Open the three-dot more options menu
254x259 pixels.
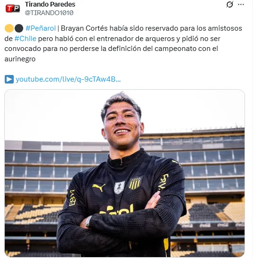pos(242,4)
